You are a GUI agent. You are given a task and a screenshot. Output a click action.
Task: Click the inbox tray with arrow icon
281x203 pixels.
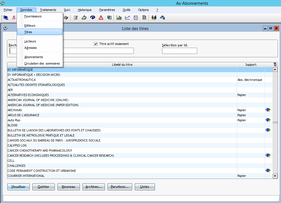[x=84, y=17]
